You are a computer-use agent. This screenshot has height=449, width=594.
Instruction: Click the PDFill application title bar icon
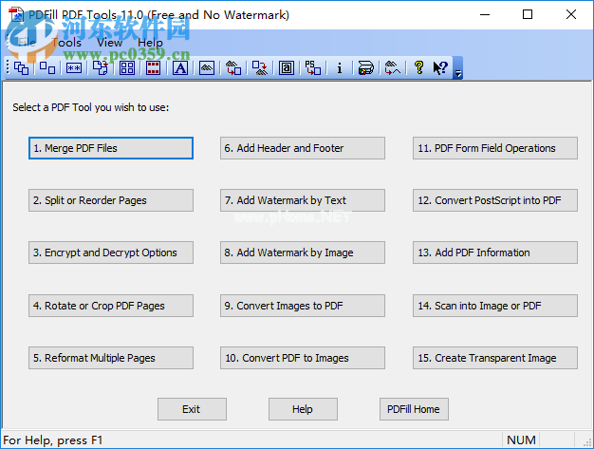(x=16, y=14)
